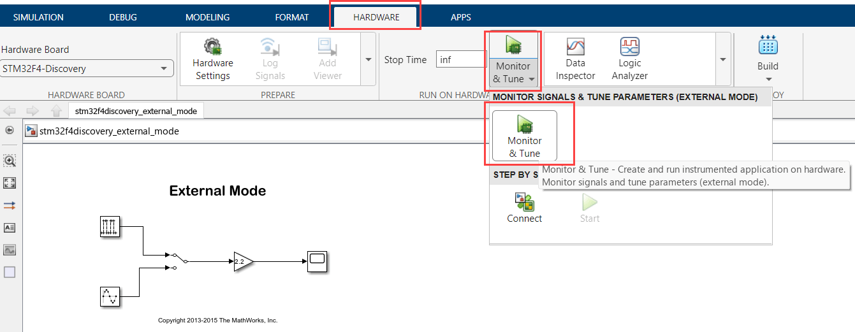
Task: Toggle hide/show explorer bar arrow button
Action: 10,131
